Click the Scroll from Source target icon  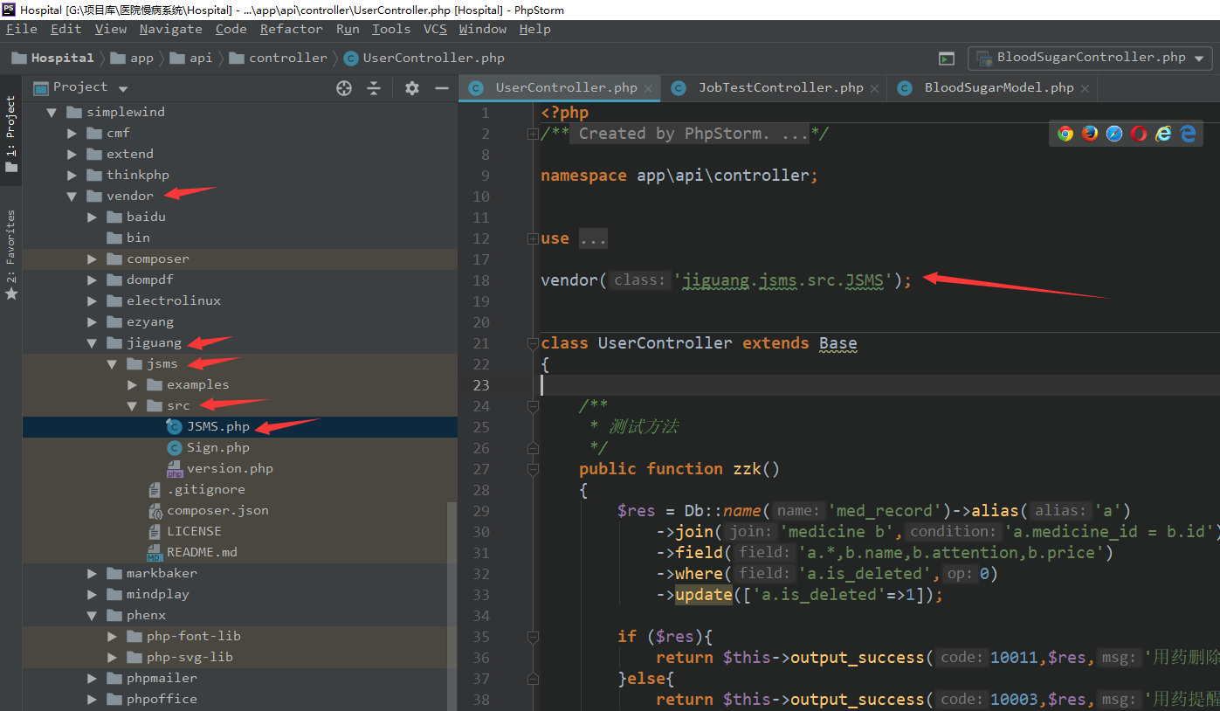point(344,87)
